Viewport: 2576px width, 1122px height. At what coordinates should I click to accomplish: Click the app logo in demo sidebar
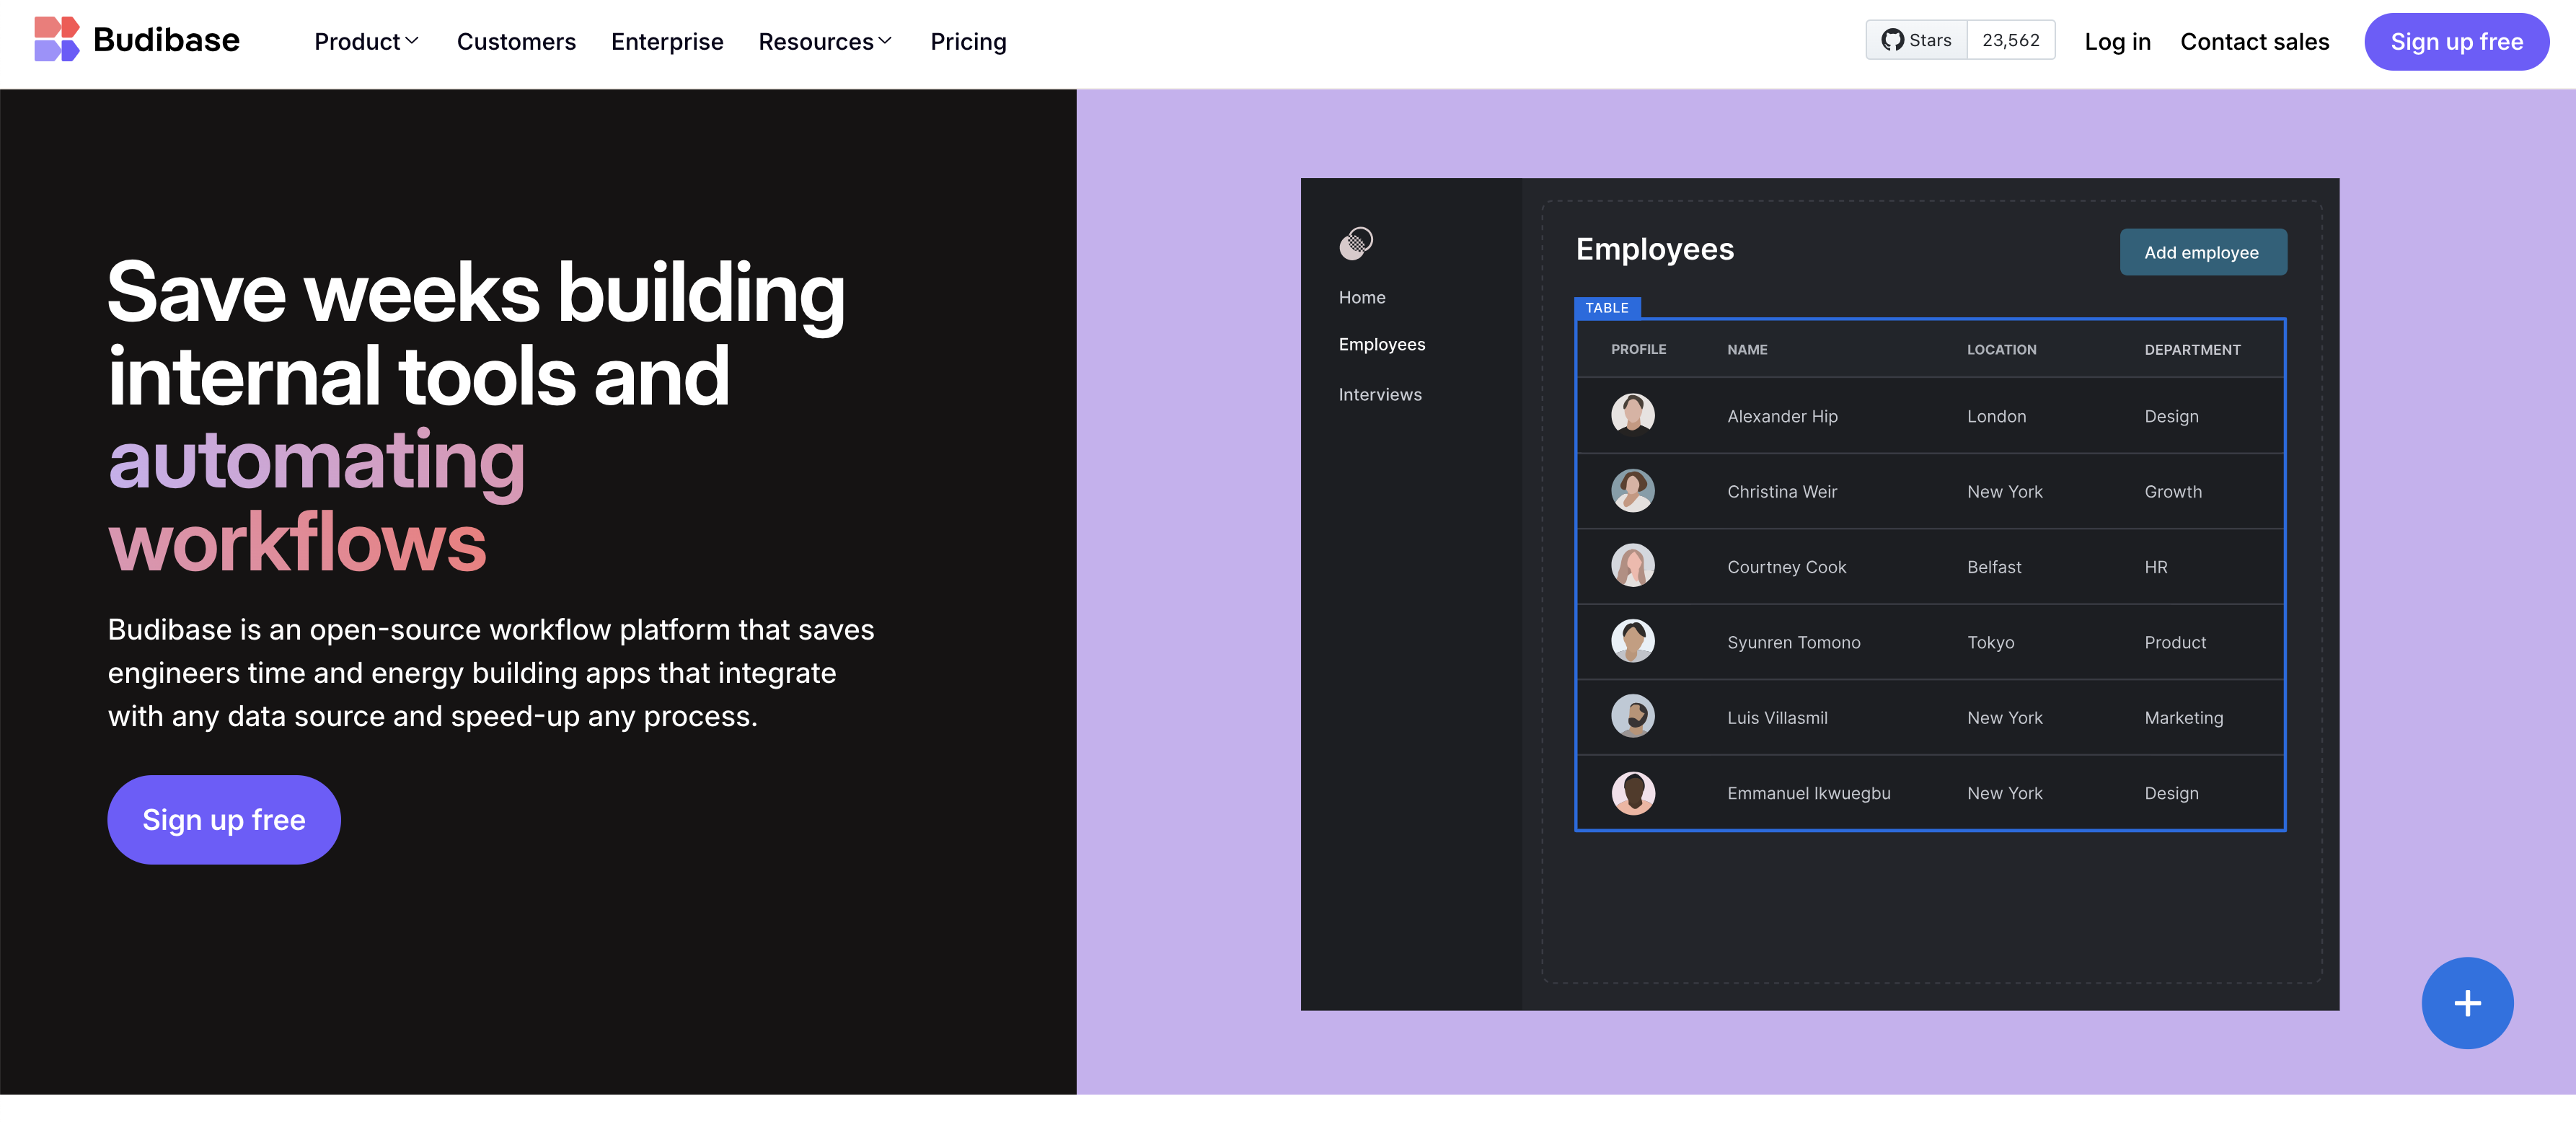pyautogui.click(x=1356, y=243)
